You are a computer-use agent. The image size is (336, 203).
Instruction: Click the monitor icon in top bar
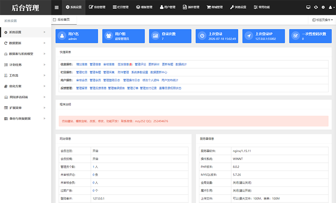308,7
